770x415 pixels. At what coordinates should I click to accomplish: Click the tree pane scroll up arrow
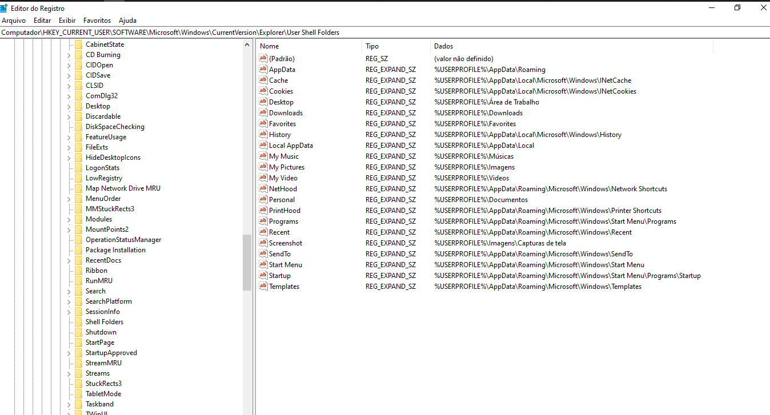(x=247, y=45)
